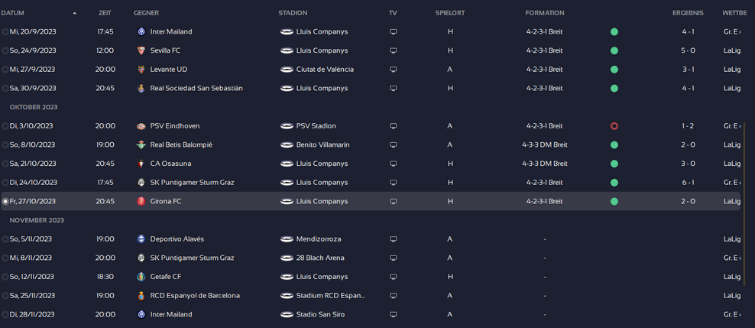Sort the list by Ergebnis column header
The image size is (755, 328).
click(688, 13)
